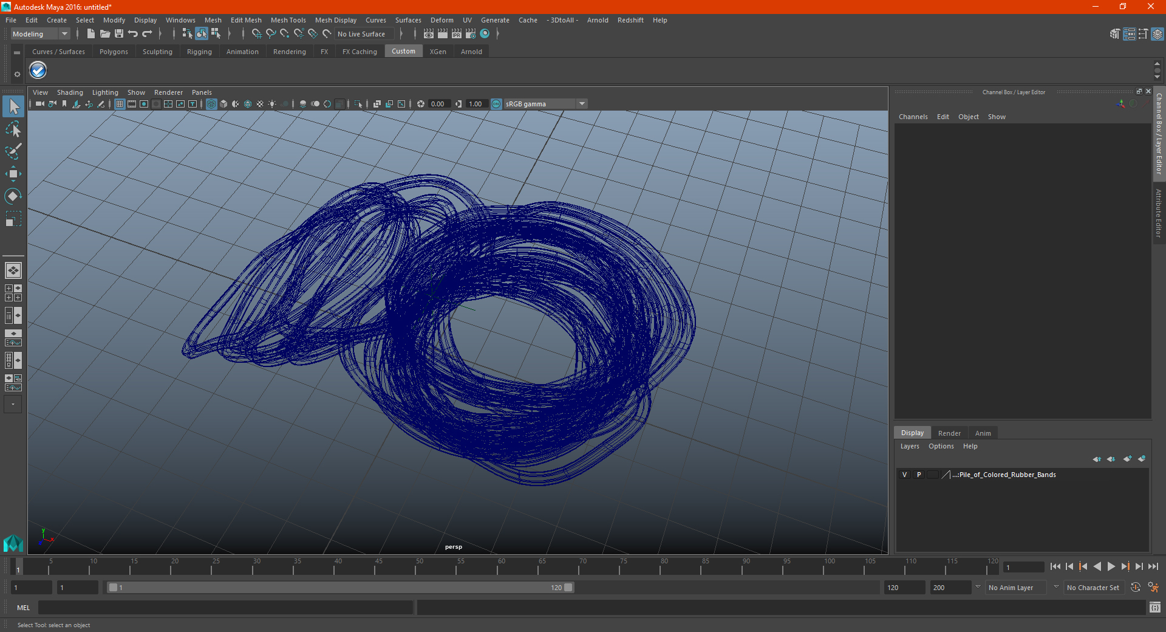Viewport: 1166px width, 632px height.
Task: Open Channels menu in Channel Box
Action: pyautogui.click(x=913, y=117)
